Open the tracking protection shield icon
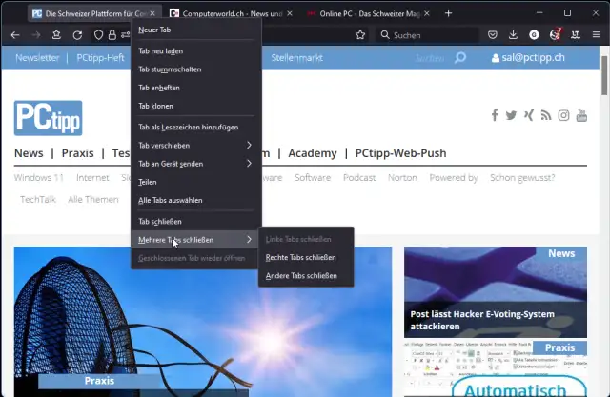Screen dimensions: 610x397 (x=98, y=35)
